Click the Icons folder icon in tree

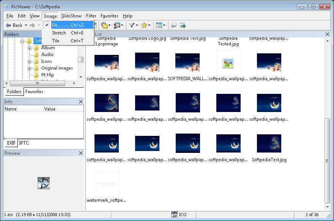(36, 61)
